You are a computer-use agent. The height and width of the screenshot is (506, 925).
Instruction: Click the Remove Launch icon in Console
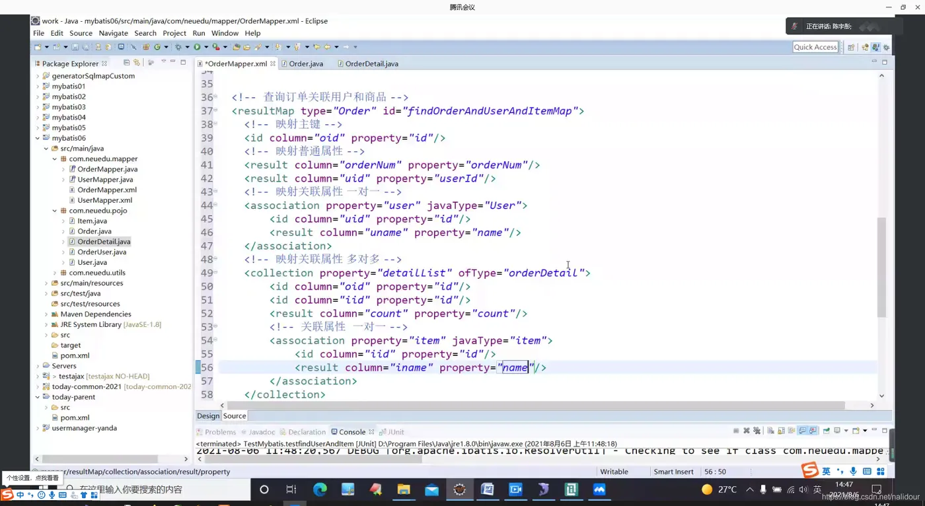[747, 431]
